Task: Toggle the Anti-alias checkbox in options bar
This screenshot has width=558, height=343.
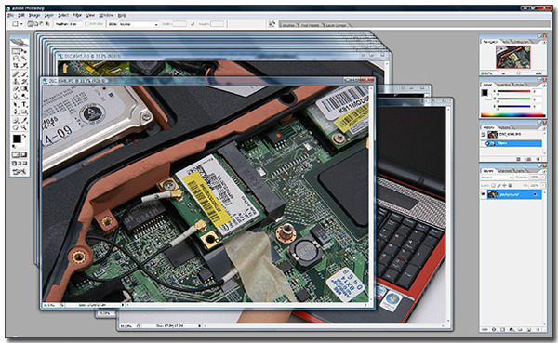Action: click(x=87, y=24)
